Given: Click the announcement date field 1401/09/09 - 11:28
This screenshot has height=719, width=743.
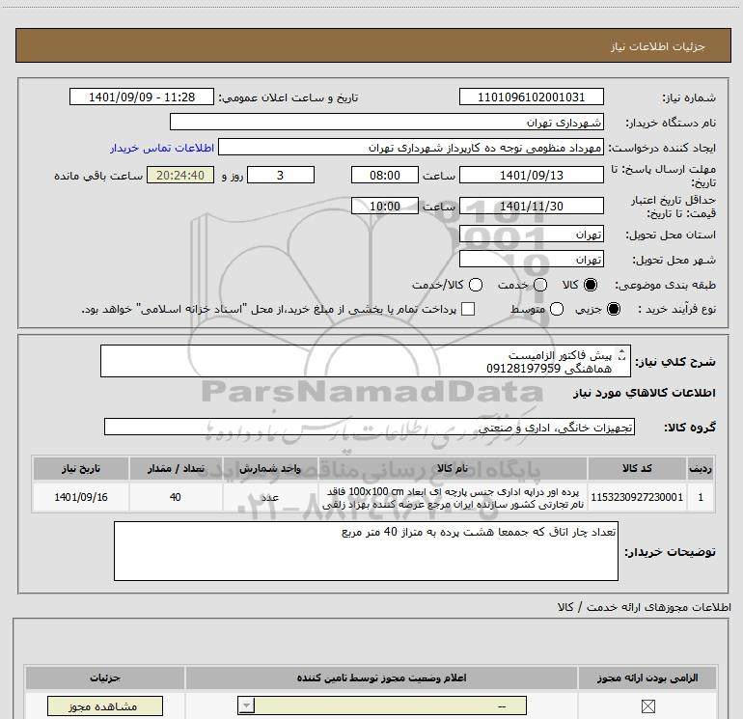Looking at the screenshot, I should (x=142, y=97).
